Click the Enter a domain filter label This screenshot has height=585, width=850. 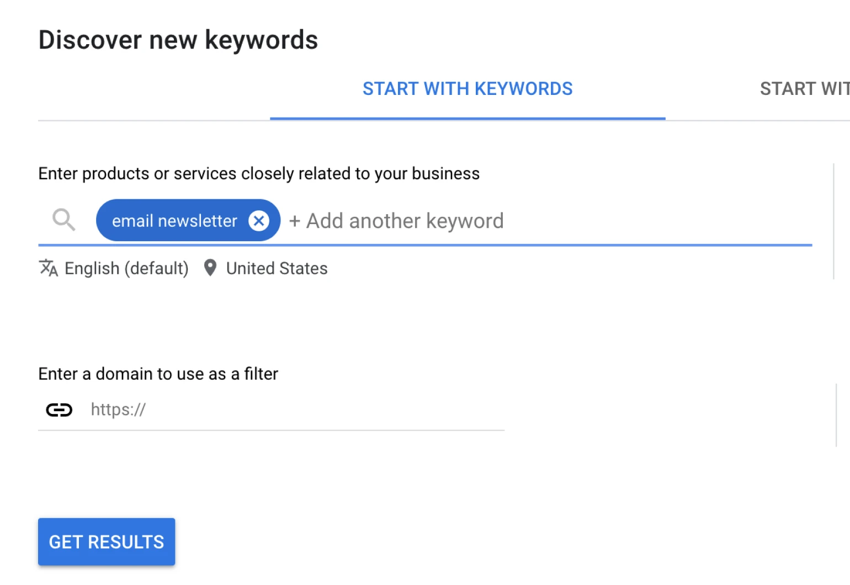pos(158,374)
